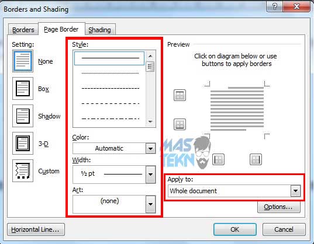Image resolution: width=314 pixels, height=244 pixels.
Task: Select the dotted line style in list
Action: point(110,73)
